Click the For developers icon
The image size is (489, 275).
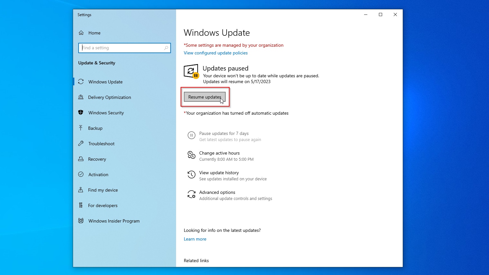[x=81, y=205]
